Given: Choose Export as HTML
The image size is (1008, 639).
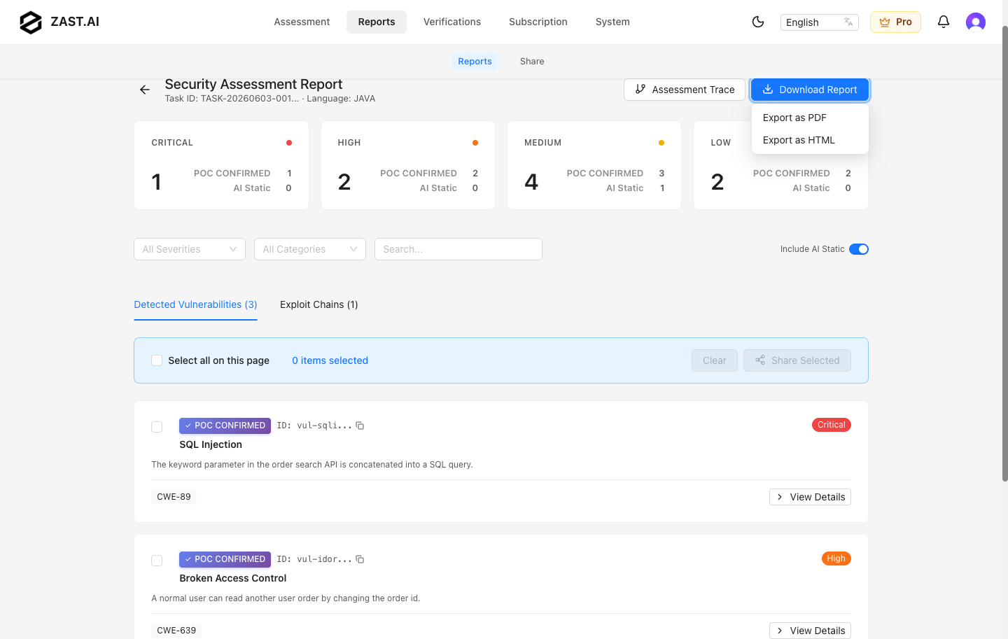Looking at the screenshot, I should point(810,140).
